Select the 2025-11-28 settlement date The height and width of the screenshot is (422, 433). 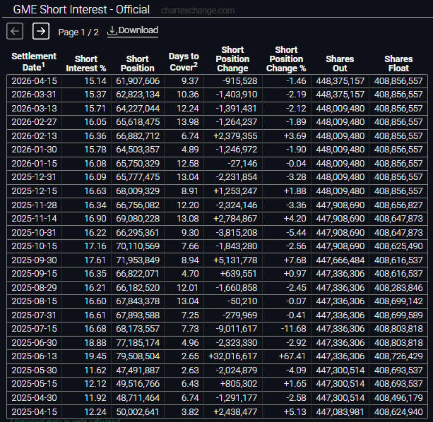coord(34,205)
